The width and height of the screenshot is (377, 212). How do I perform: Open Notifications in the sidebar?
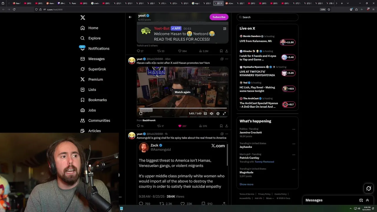pyautogui.click(x=95, y=49)
